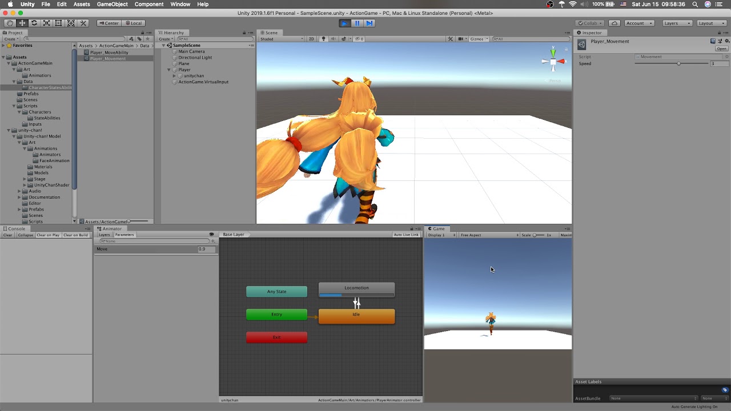Open the Account dropdown
This screenshot has width=731, height=411.
click(x=639, y=23)
